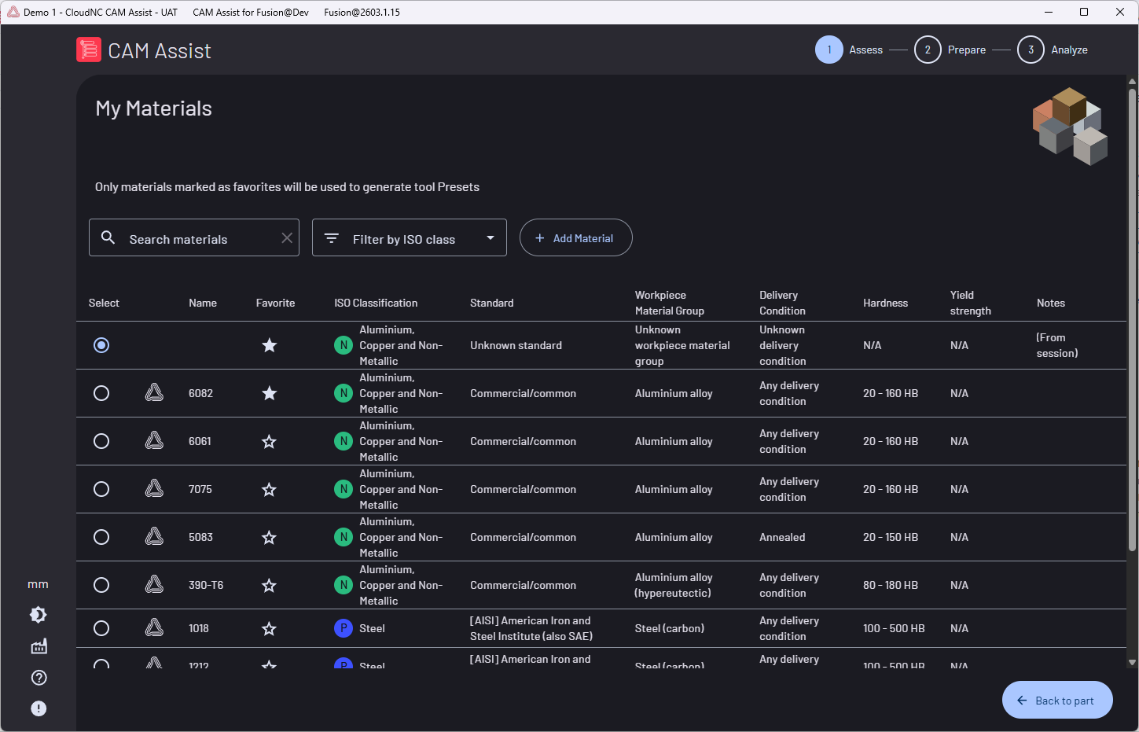Click the material icon for 6061

point(154,440)
